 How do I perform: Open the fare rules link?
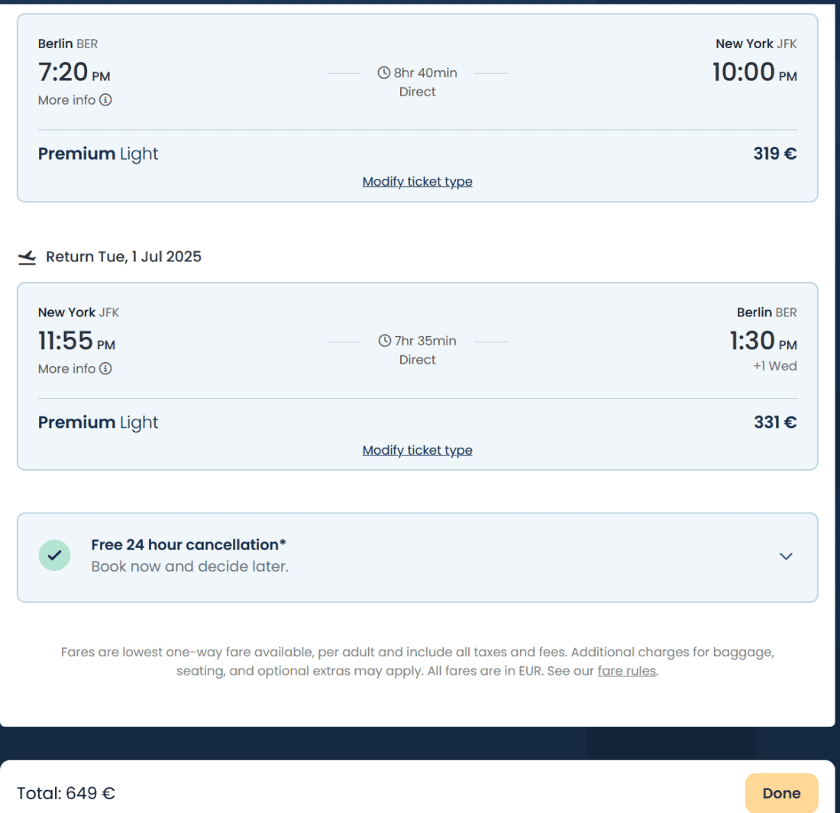tap(626, 672)
